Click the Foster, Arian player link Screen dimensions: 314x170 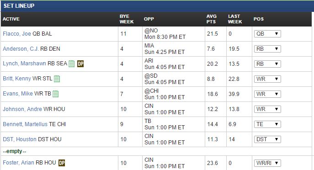click(18, 162)
